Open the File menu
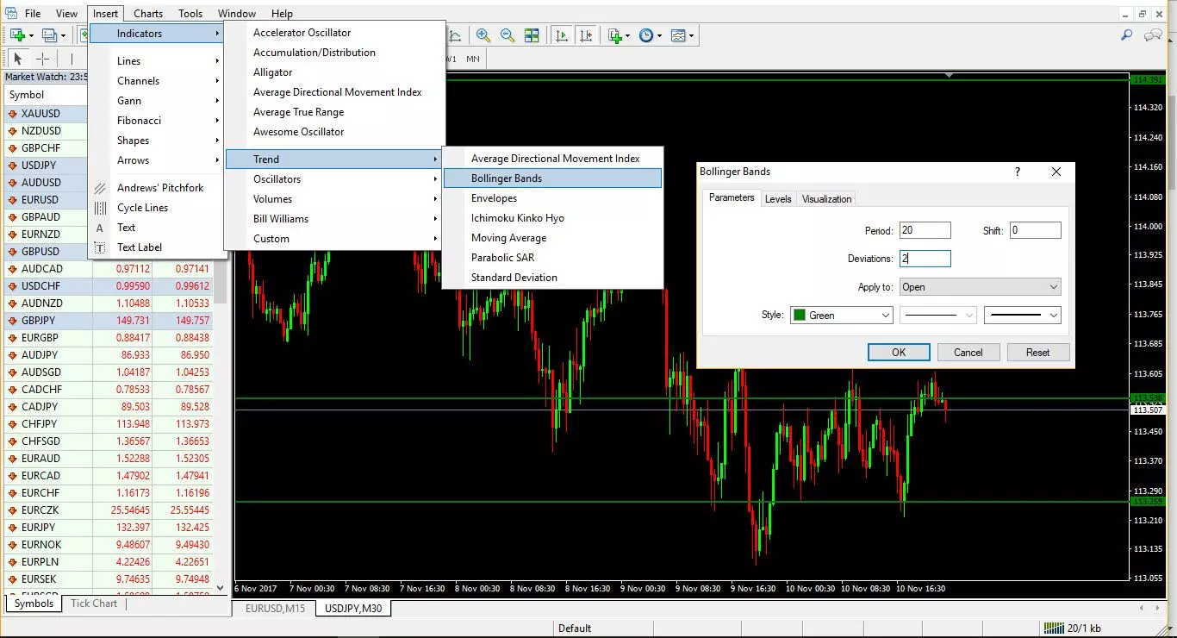 [x=33, y=13]
